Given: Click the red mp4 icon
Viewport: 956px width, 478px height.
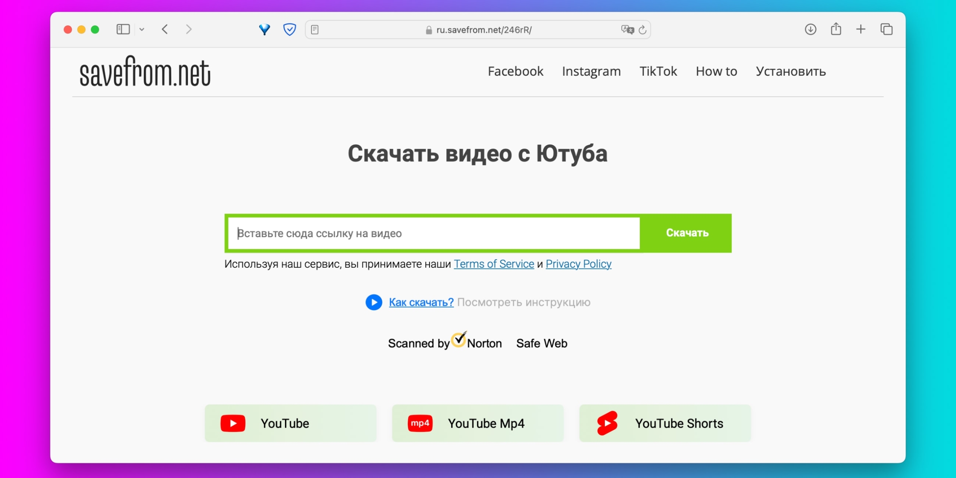Looking at the screenshot, I should [420, 423].
